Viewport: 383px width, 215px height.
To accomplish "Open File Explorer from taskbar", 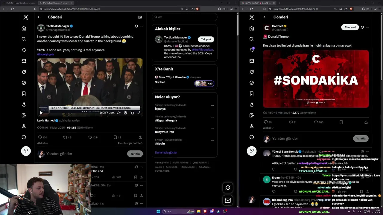I will 198,211.
